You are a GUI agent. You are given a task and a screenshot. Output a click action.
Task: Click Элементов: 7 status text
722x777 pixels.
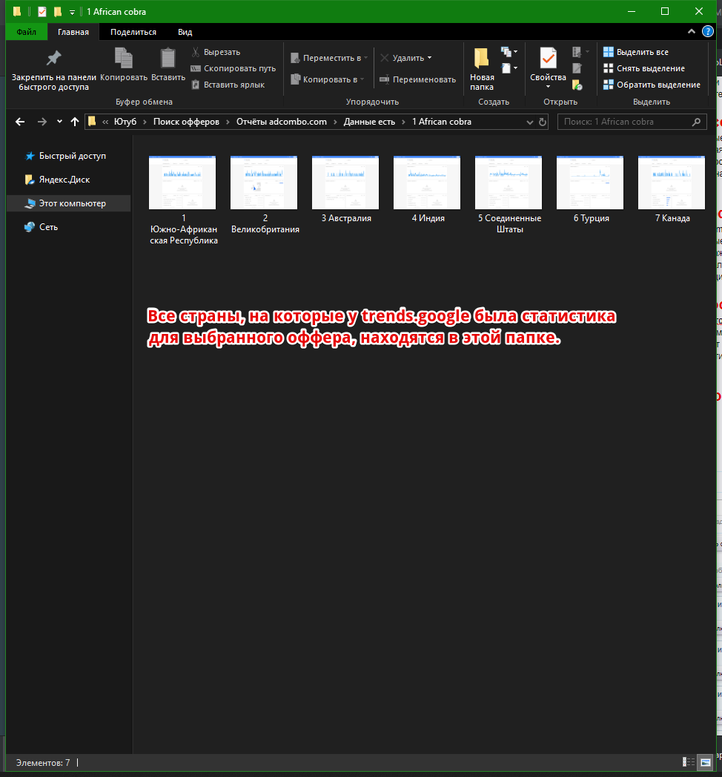43,763
